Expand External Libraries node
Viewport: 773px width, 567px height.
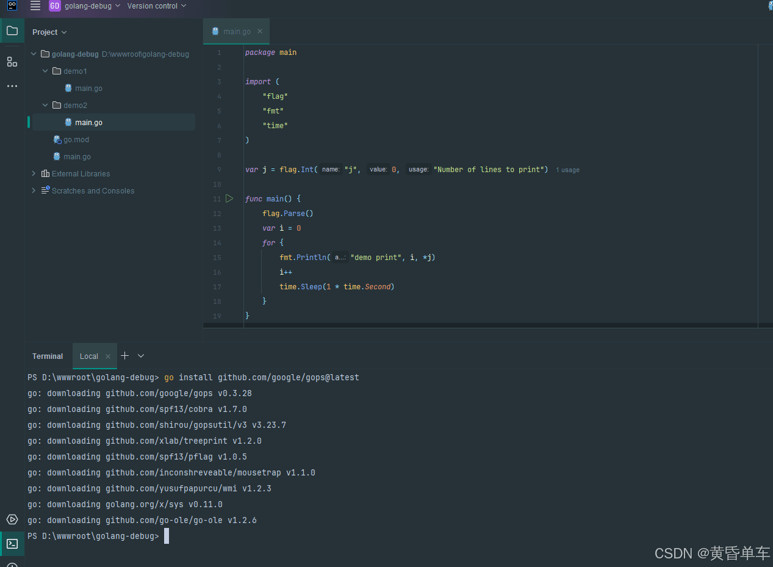[x=34, y=174]
